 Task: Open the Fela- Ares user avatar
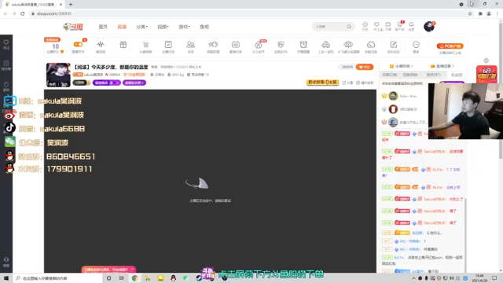393,96
